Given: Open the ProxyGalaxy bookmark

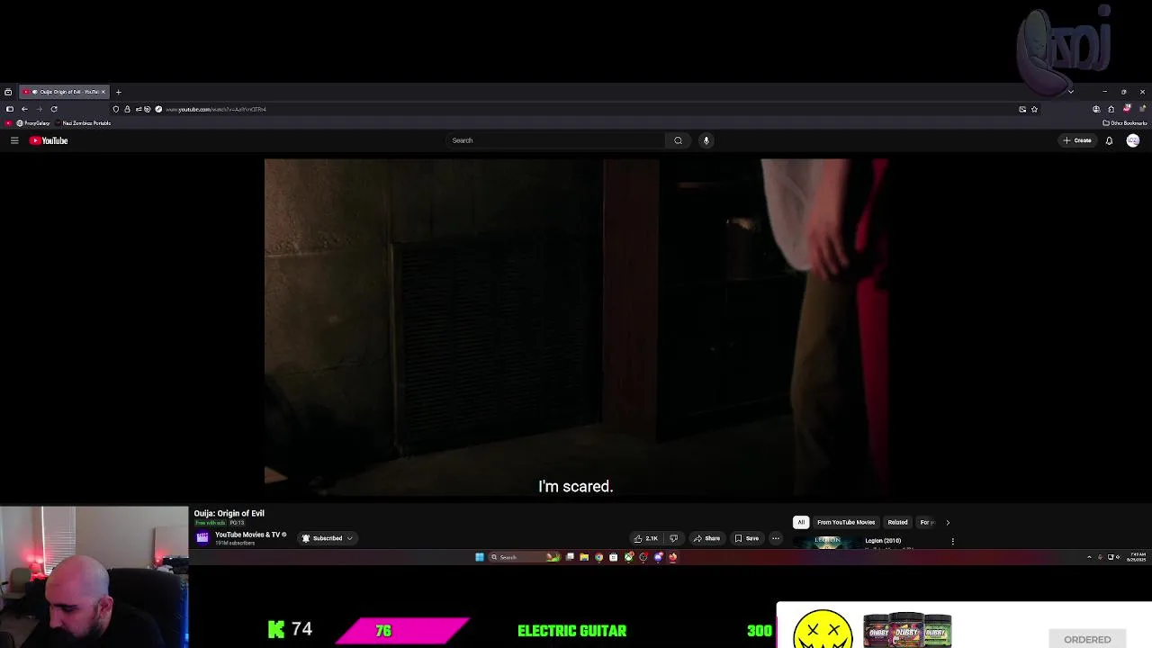Looking at the screenshot, I should [33, 123].
